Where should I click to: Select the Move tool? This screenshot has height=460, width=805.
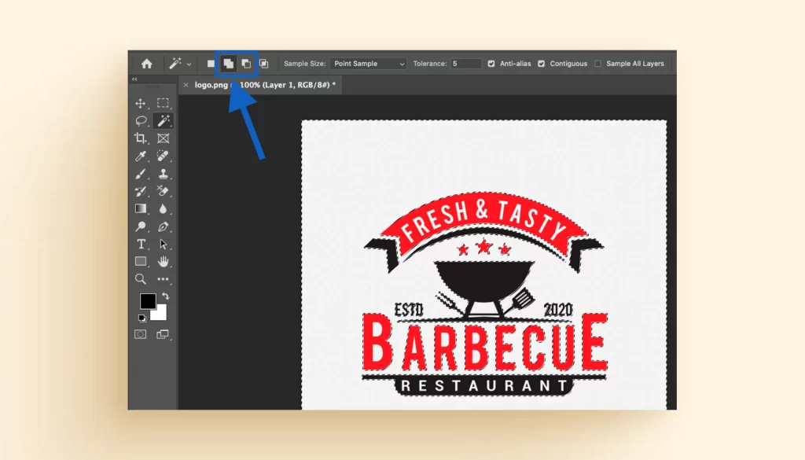click(141, 103)
